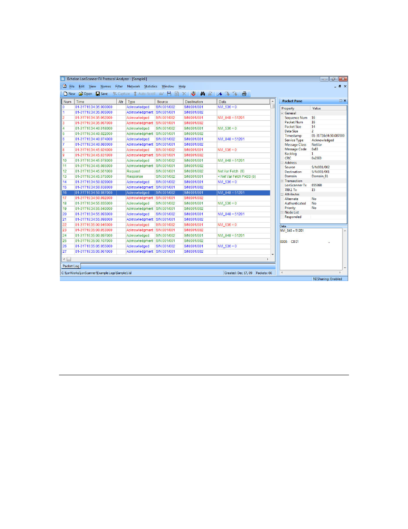The width and height of the screenshot is (408, 529).
Task: Open the View menu
Action: click(92, 87)
